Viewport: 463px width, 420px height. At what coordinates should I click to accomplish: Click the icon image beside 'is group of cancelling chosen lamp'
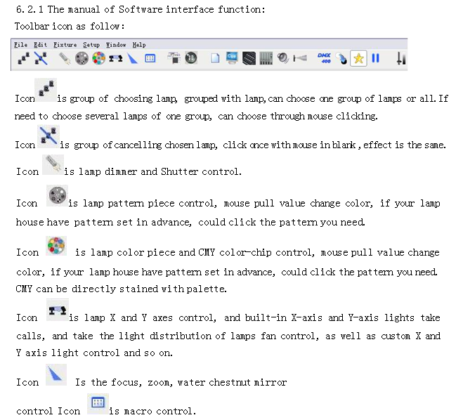pos(48,136)
